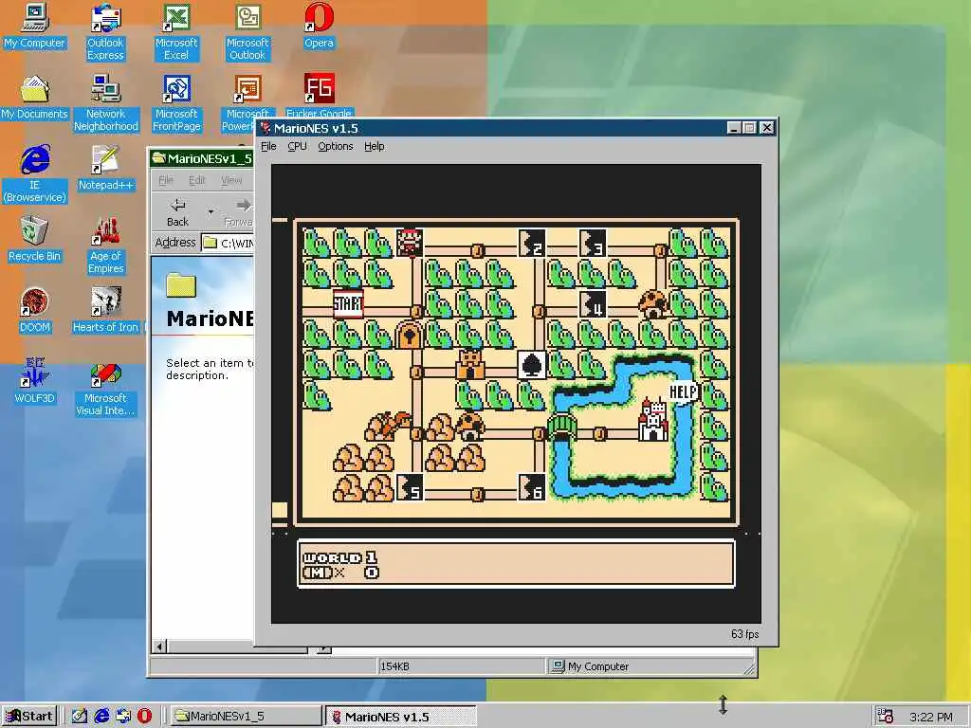This screenshot has width=971, height=728.
Task: Click Mario sprite on the world map
Action: coord(409,243)
